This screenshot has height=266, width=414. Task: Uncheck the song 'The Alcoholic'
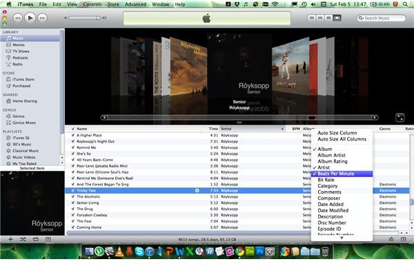pyautogui.click(x=73, y=196)
